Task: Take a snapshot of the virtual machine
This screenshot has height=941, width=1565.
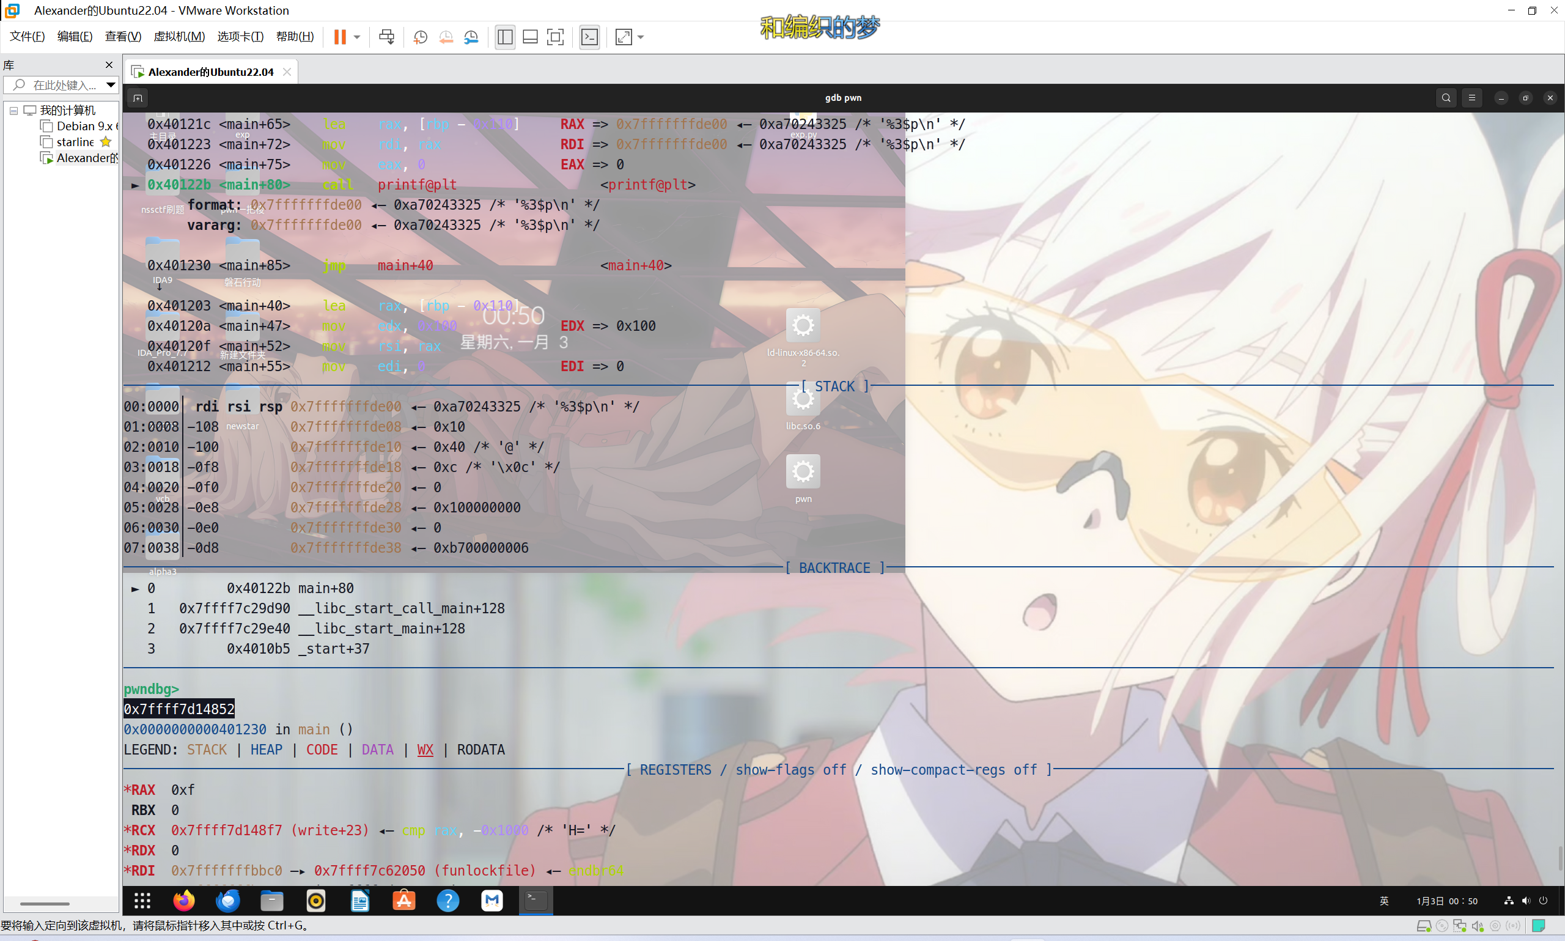Action: pos(419,37)
